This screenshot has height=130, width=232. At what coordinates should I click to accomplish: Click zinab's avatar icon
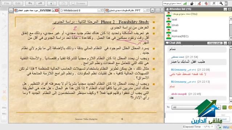(x=169, y=25)
